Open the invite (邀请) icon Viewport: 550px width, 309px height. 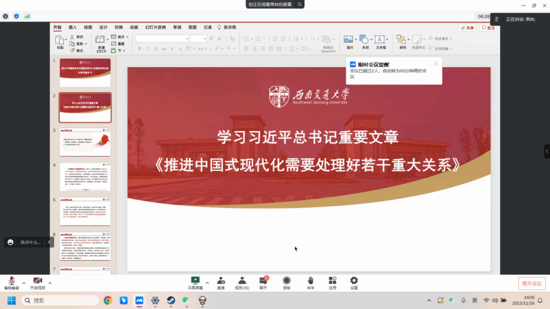pos(221,281)
